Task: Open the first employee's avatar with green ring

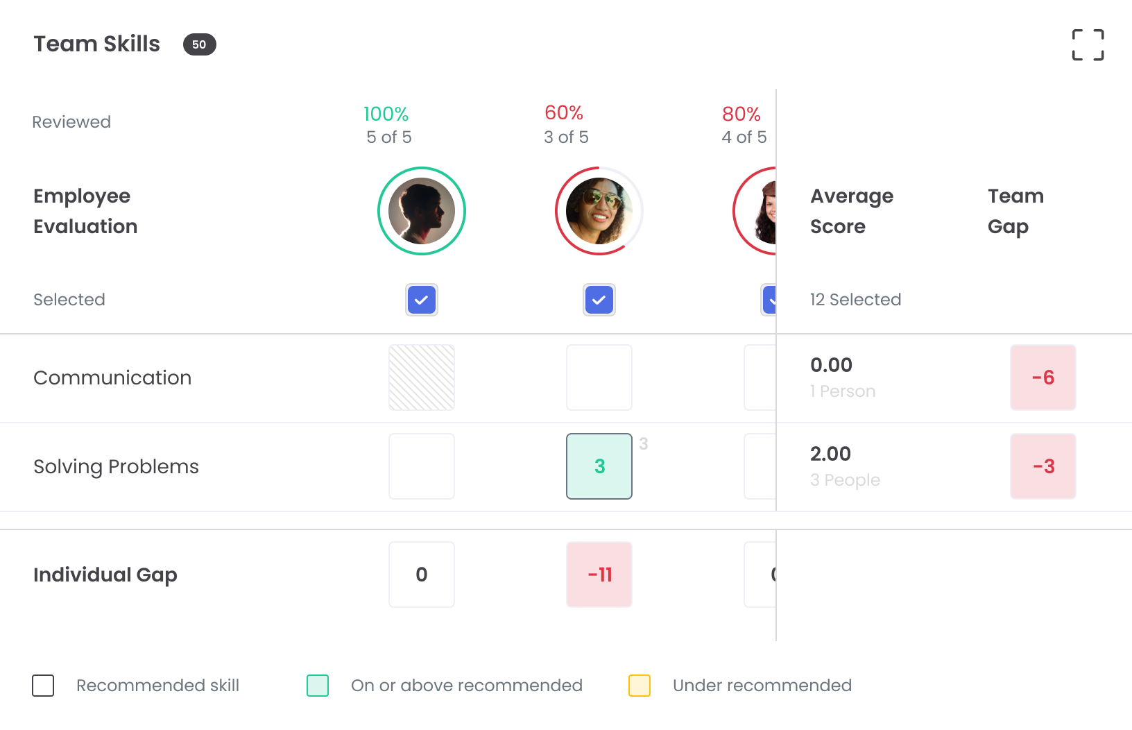Action: 422,211
